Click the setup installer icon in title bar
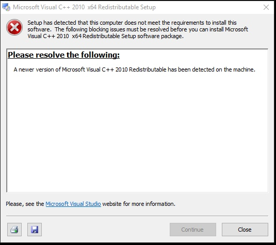Image resolution: width=276 pixels, height=245 pixels. click(6, 7)
